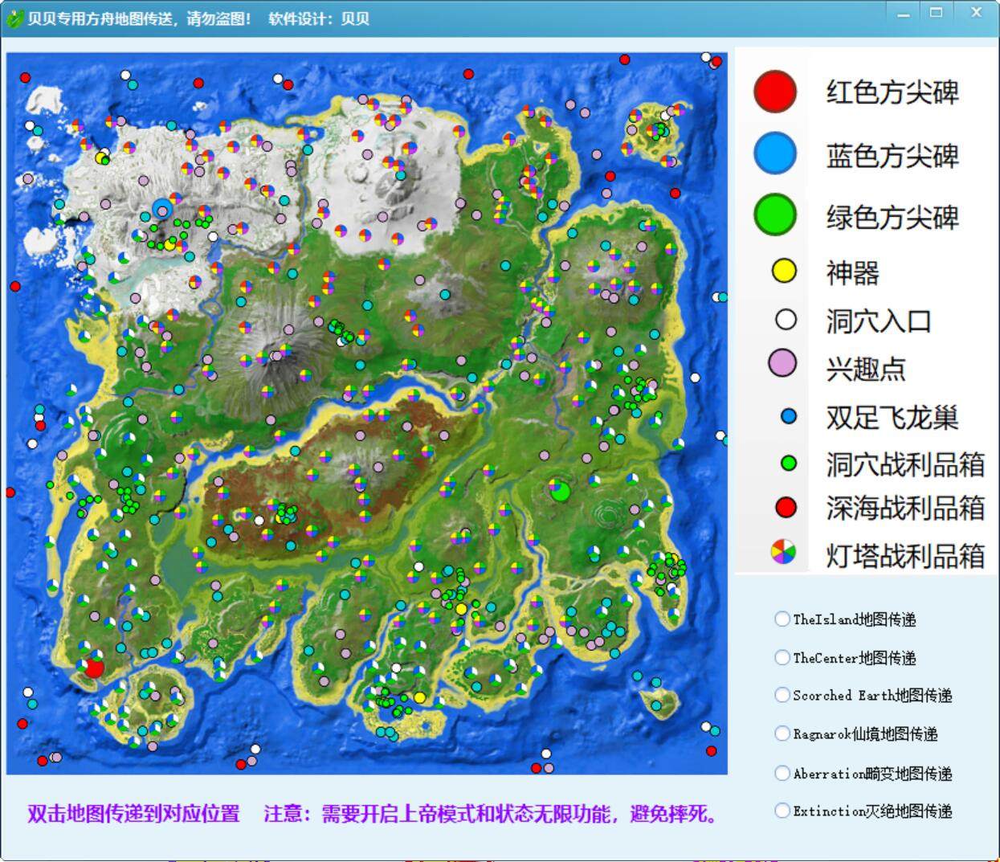Click the yellow 神器 artifact legend dot

click(x=784, y=271)
